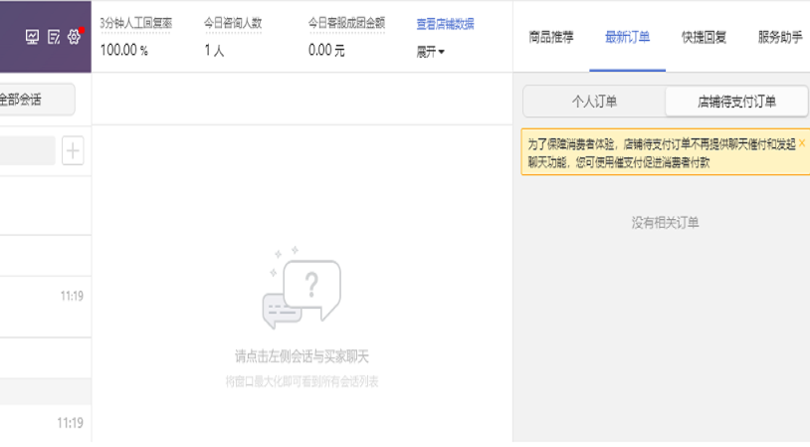This screenshot has width=810, height=447.
Task: Open the settings gear icon
Action: pyautogui.click(x=74, y=37)
